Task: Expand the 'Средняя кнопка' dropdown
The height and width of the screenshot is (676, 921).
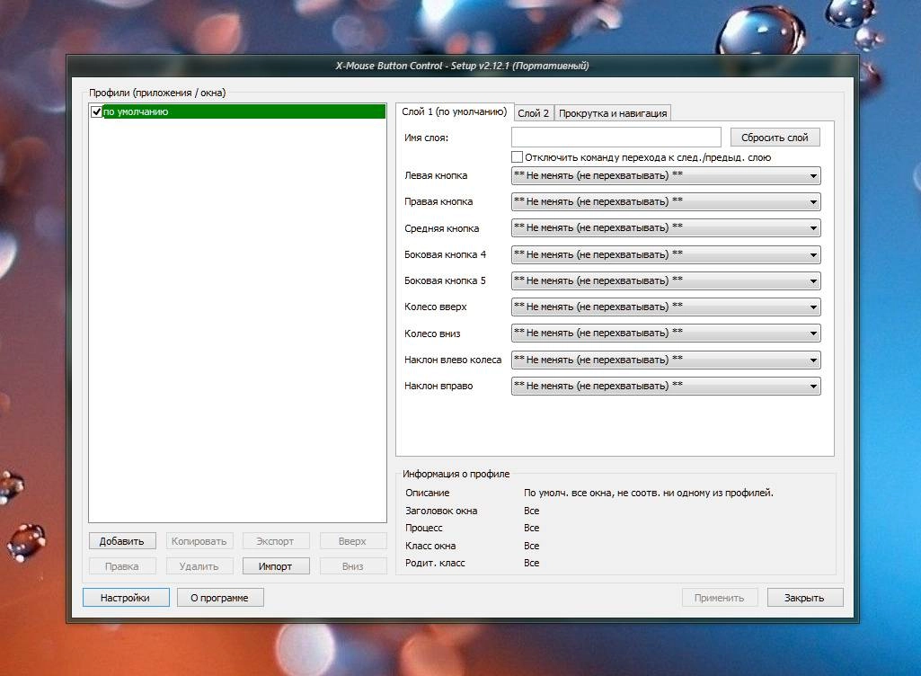Action: click(x=666, y=228)
